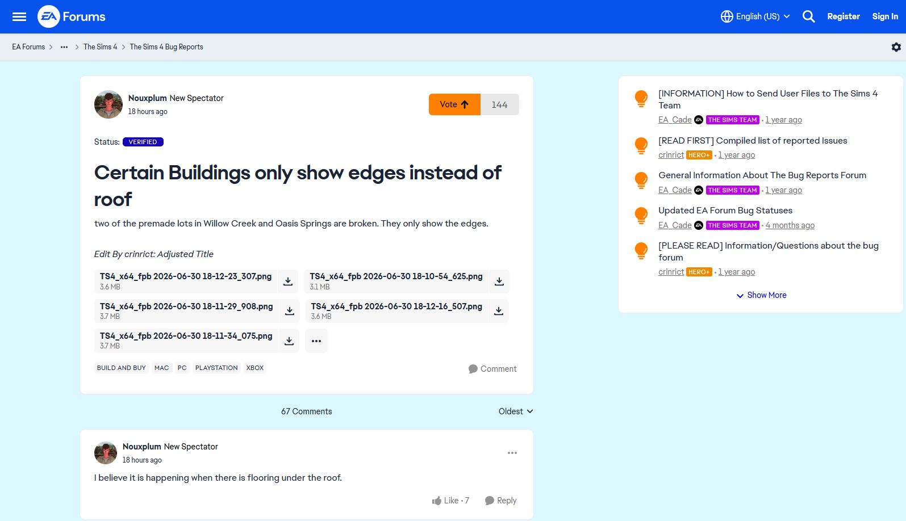Expand Show More in the sidebar
Screen dimensions: 906x521
[x=761, y=295]
